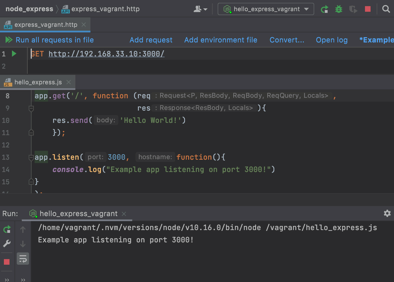Viewport: 394px width, 282px height.
Task: Rerun the application from the Run panel
Action: coord(7,229)
